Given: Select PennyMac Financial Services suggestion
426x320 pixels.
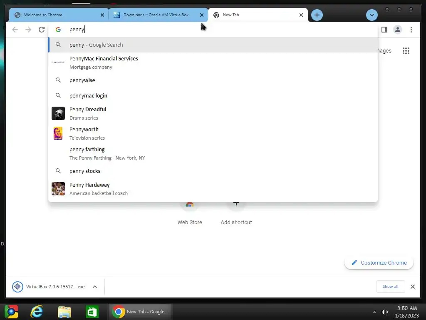Looking at the screenshot, I should 213,62.
